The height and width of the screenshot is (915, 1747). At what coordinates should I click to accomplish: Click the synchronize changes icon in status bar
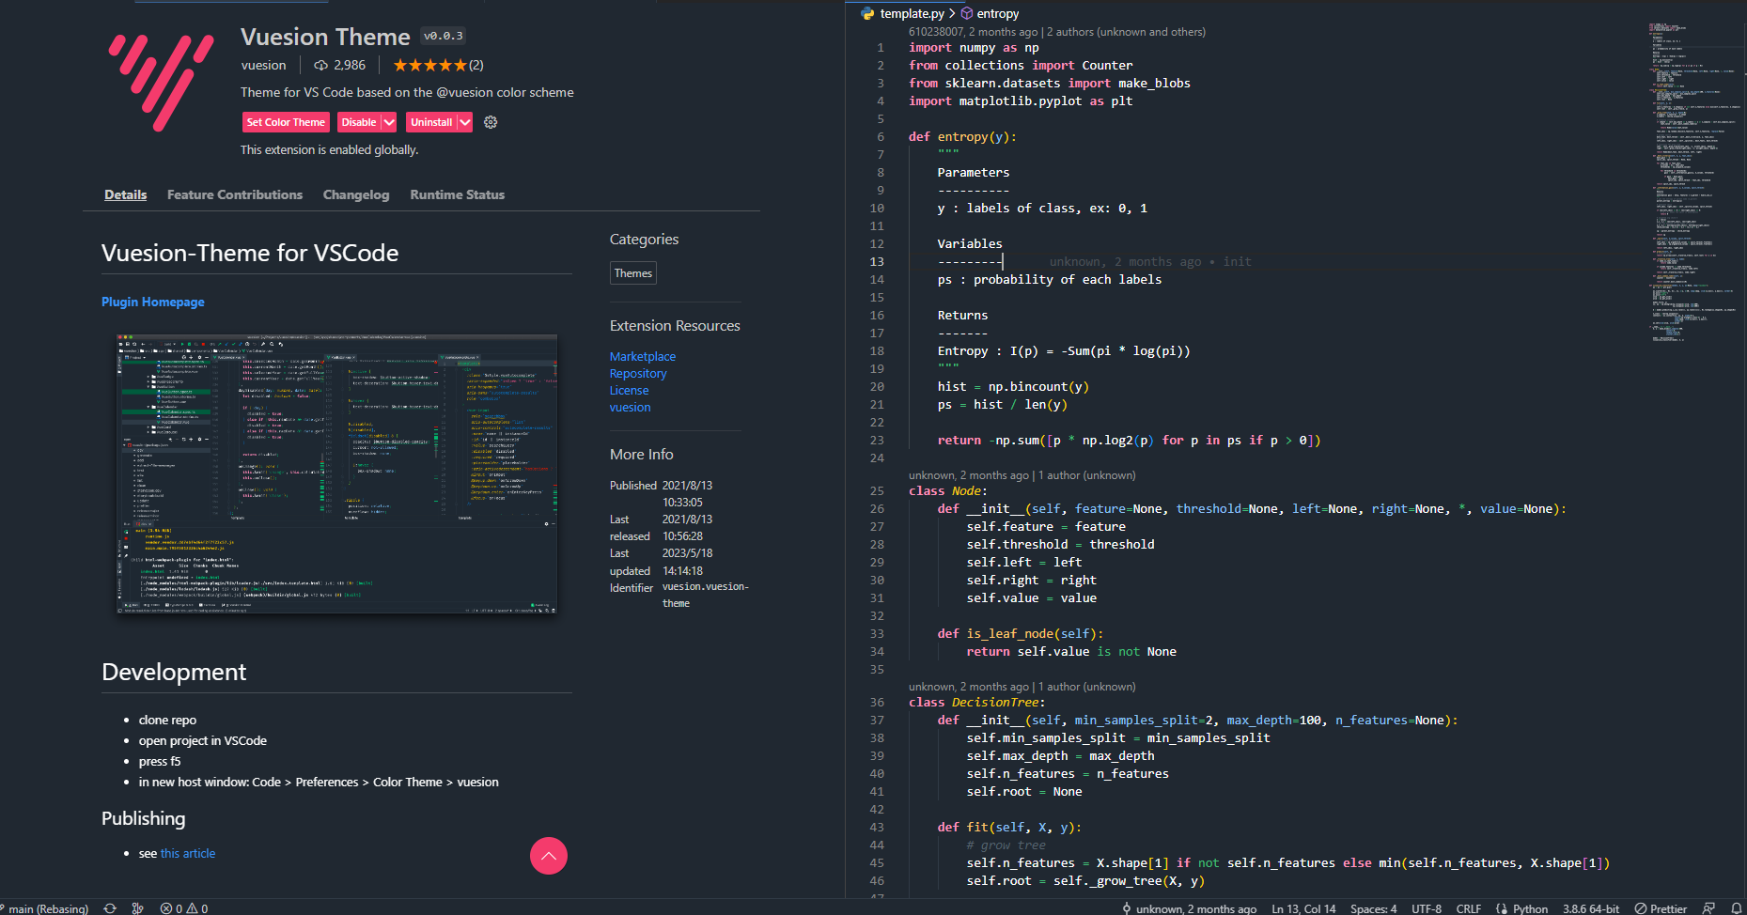(110, 908)
